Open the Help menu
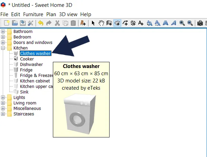 click(86, 14)
